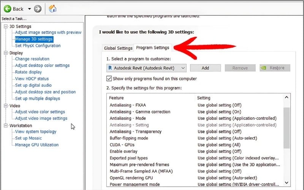Select the Program Settings tab

click(x=153, y=48)
